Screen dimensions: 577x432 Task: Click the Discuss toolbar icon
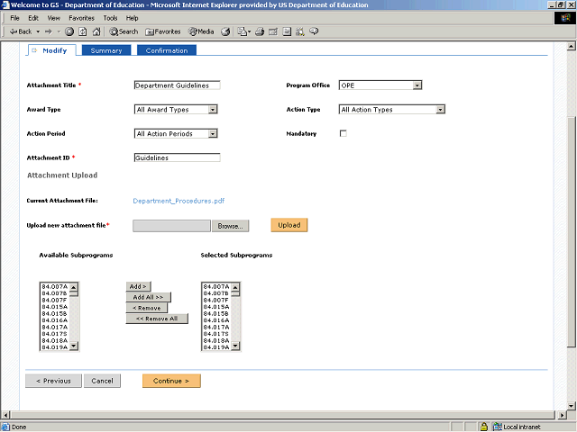pos(287,31)
